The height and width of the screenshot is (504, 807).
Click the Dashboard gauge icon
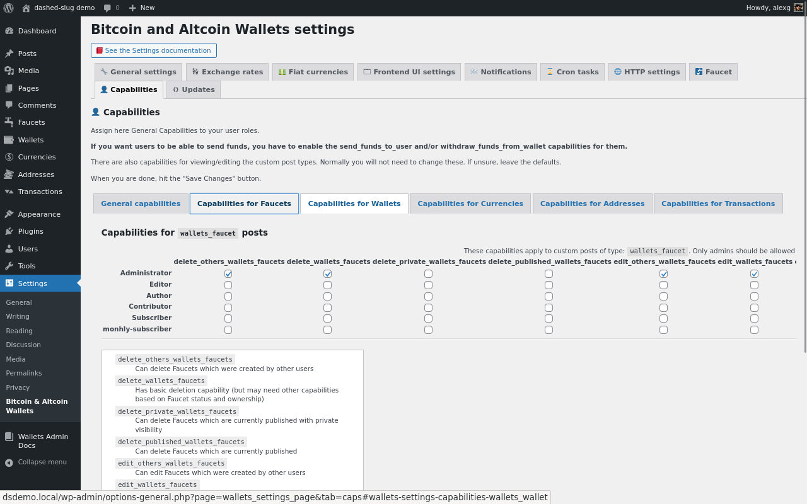coord(9,31)
